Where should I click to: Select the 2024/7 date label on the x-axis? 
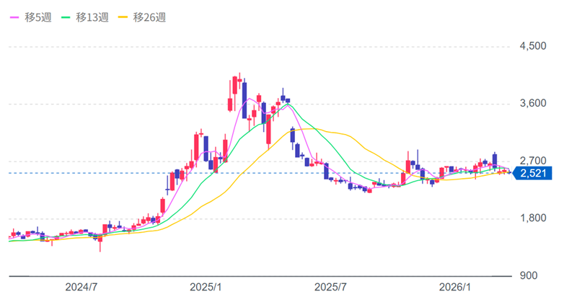click(81, 287)
